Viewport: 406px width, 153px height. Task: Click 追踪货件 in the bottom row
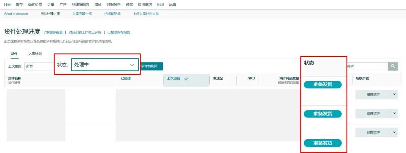pos(373,132)
